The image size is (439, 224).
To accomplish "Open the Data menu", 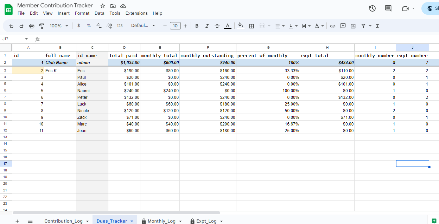I will click(100, 13).
